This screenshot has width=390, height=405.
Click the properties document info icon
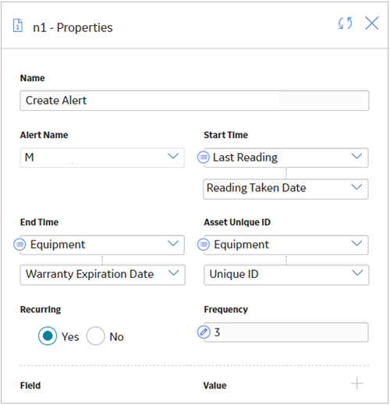[18, 26]
